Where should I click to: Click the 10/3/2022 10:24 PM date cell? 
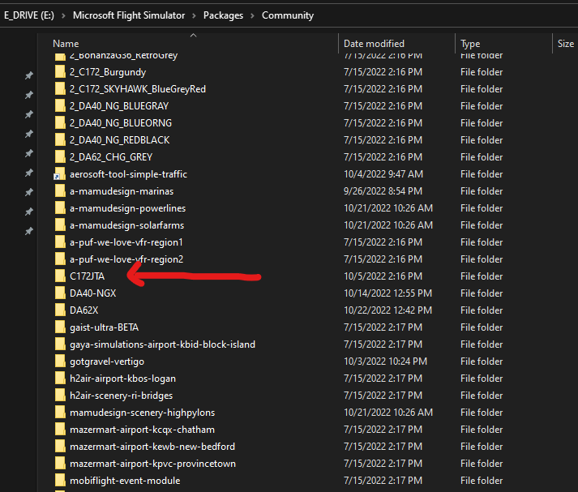[386, 362]
